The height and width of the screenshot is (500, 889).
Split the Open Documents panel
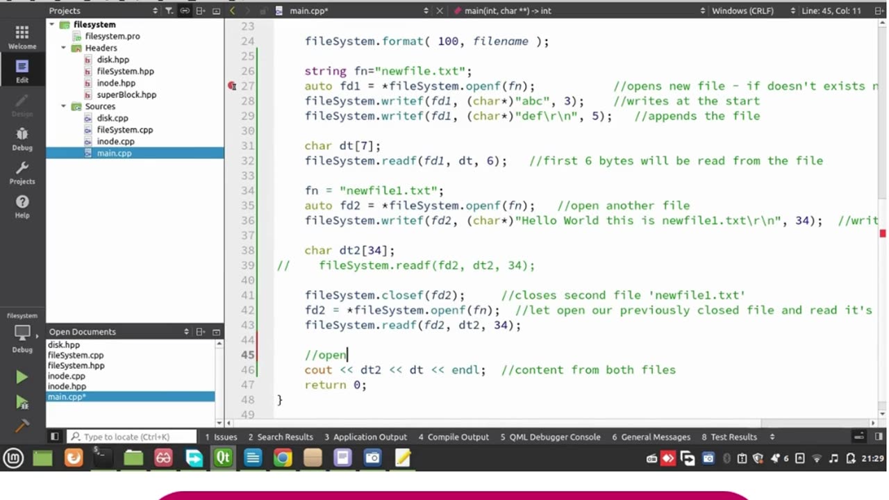[x=201, y=332]
